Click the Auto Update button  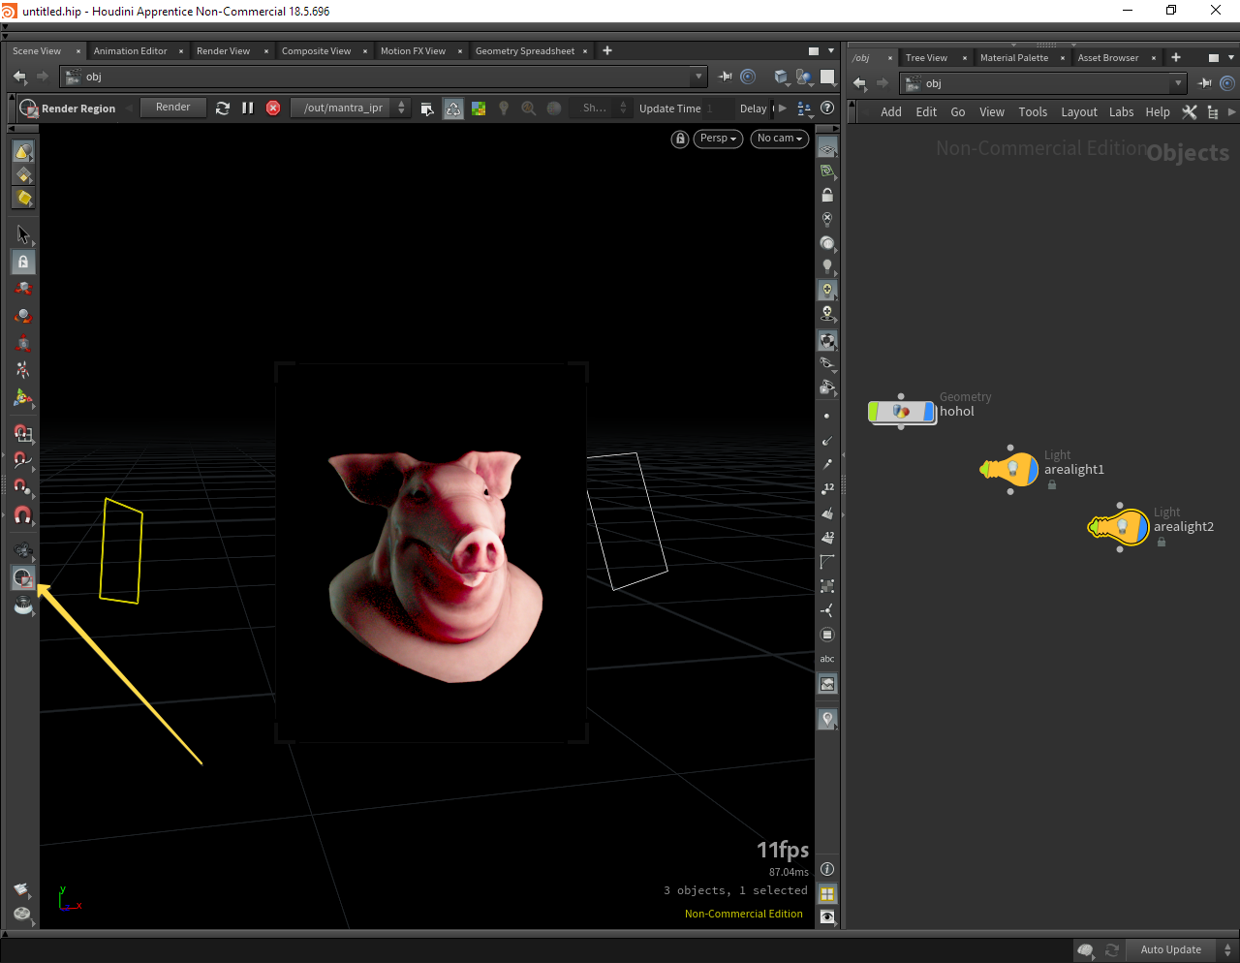1170,949
